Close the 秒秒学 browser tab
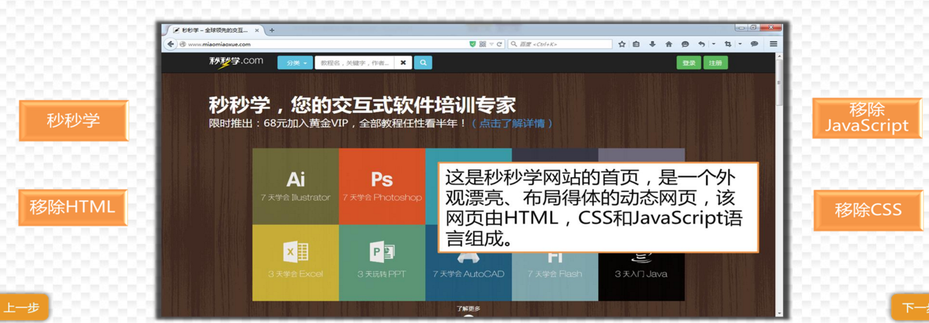The image size is (929, 323). (x=257, y=30)
